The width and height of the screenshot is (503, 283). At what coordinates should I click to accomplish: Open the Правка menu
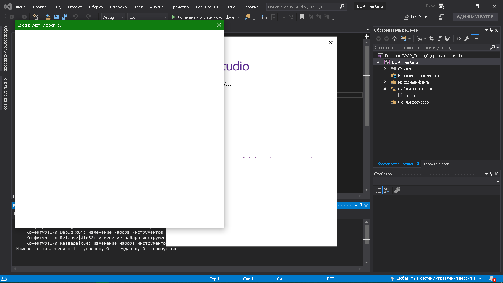[x=40, y=7]
